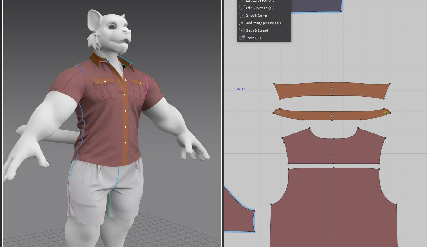
Task: Click the 27.47 measurement label
Action: pos(241,89)
